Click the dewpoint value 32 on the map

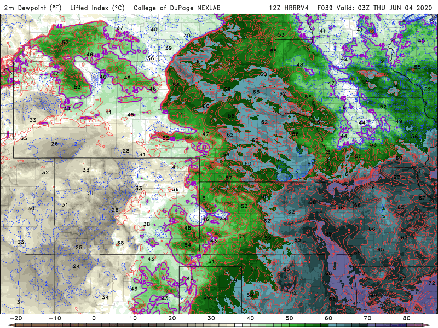click(45, 172)
